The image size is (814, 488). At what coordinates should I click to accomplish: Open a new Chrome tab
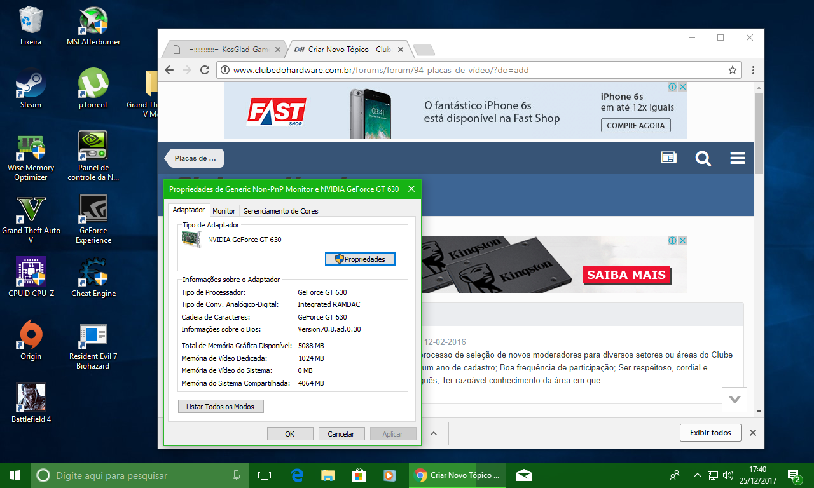pos(424,50)
